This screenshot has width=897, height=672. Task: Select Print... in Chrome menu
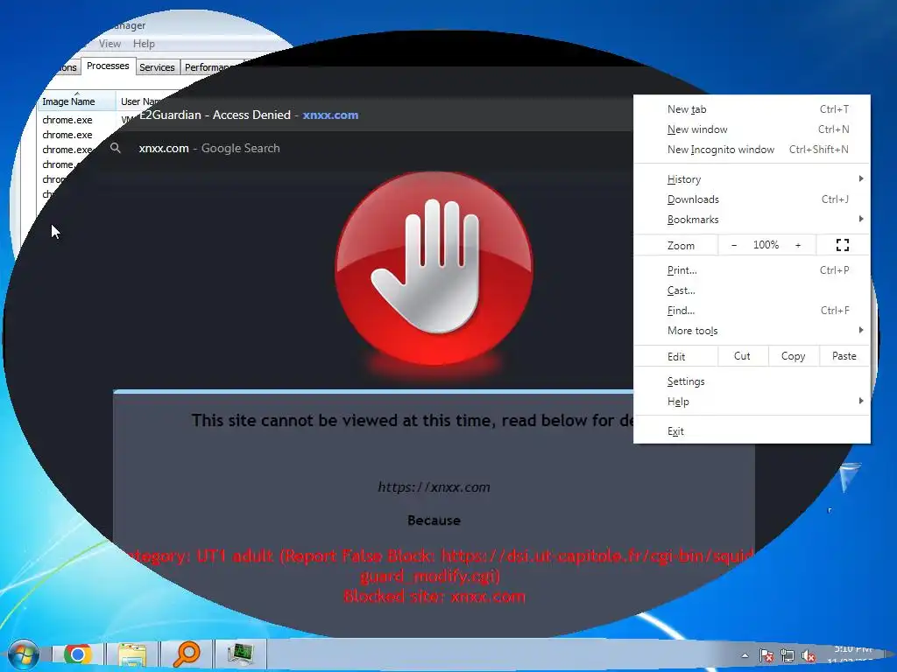(x=752, y=270)
